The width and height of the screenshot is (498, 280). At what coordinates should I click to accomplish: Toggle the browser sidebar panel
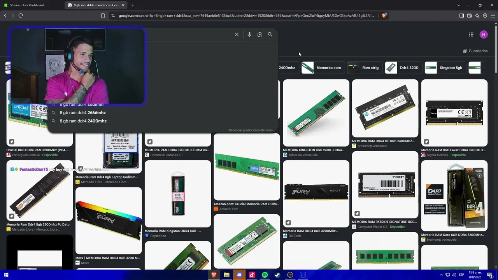click(x=461, y=16)
